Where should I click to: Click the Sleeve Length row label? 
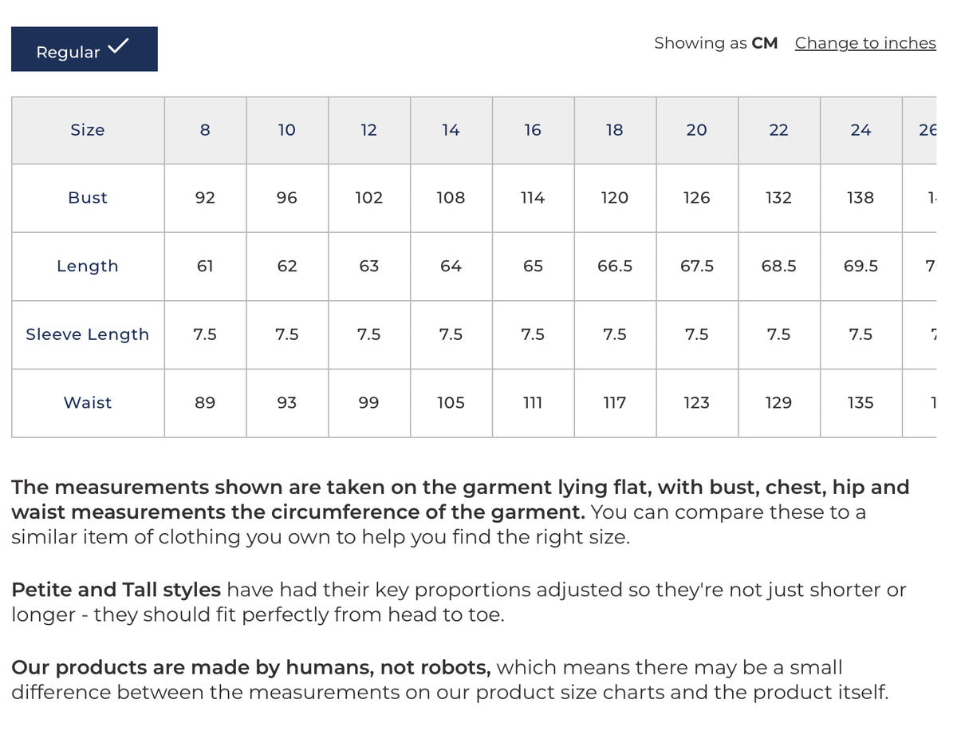pos(88,334)
